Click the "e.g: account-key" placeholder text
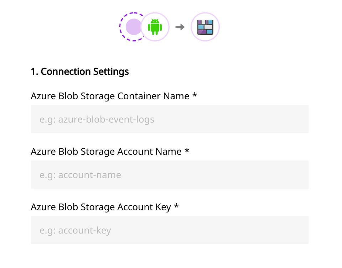 (x=75, y=230)
